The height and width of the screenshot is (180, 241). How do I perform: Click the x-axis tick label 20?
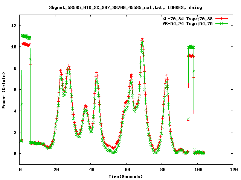pyautogui.click(x=56, y=169)
